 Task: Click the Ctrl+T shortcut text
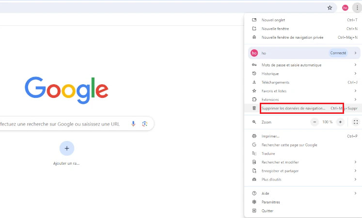(352, 20)
